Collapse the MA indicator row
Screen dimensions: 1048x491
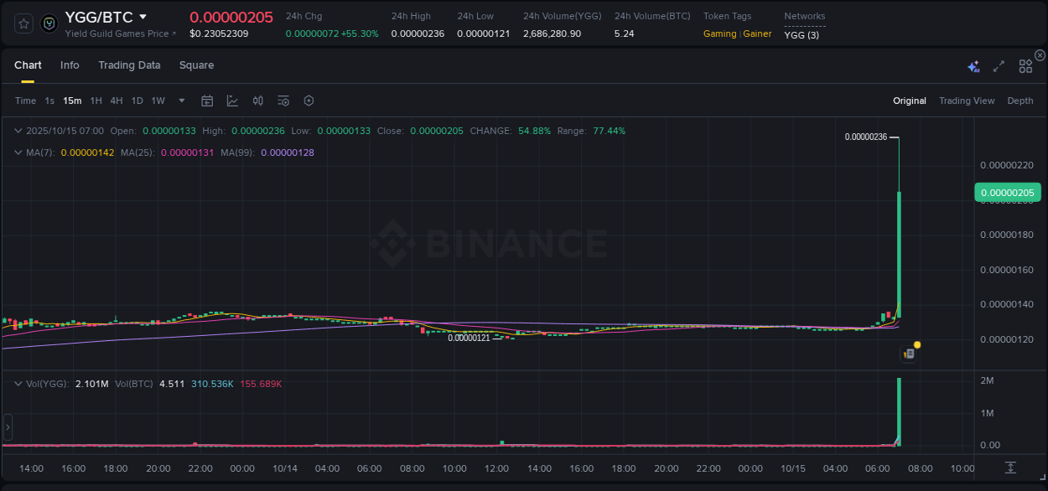coord(18,152)
